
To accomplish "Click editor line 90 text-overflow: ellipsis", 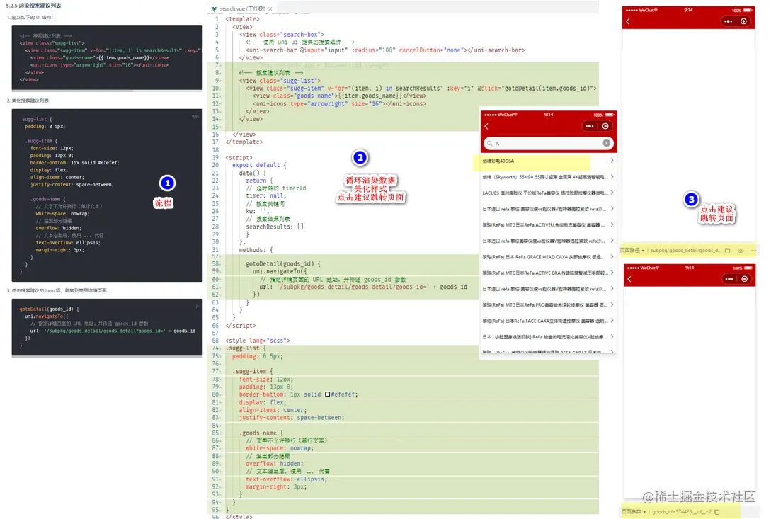I will coord(286,479).
